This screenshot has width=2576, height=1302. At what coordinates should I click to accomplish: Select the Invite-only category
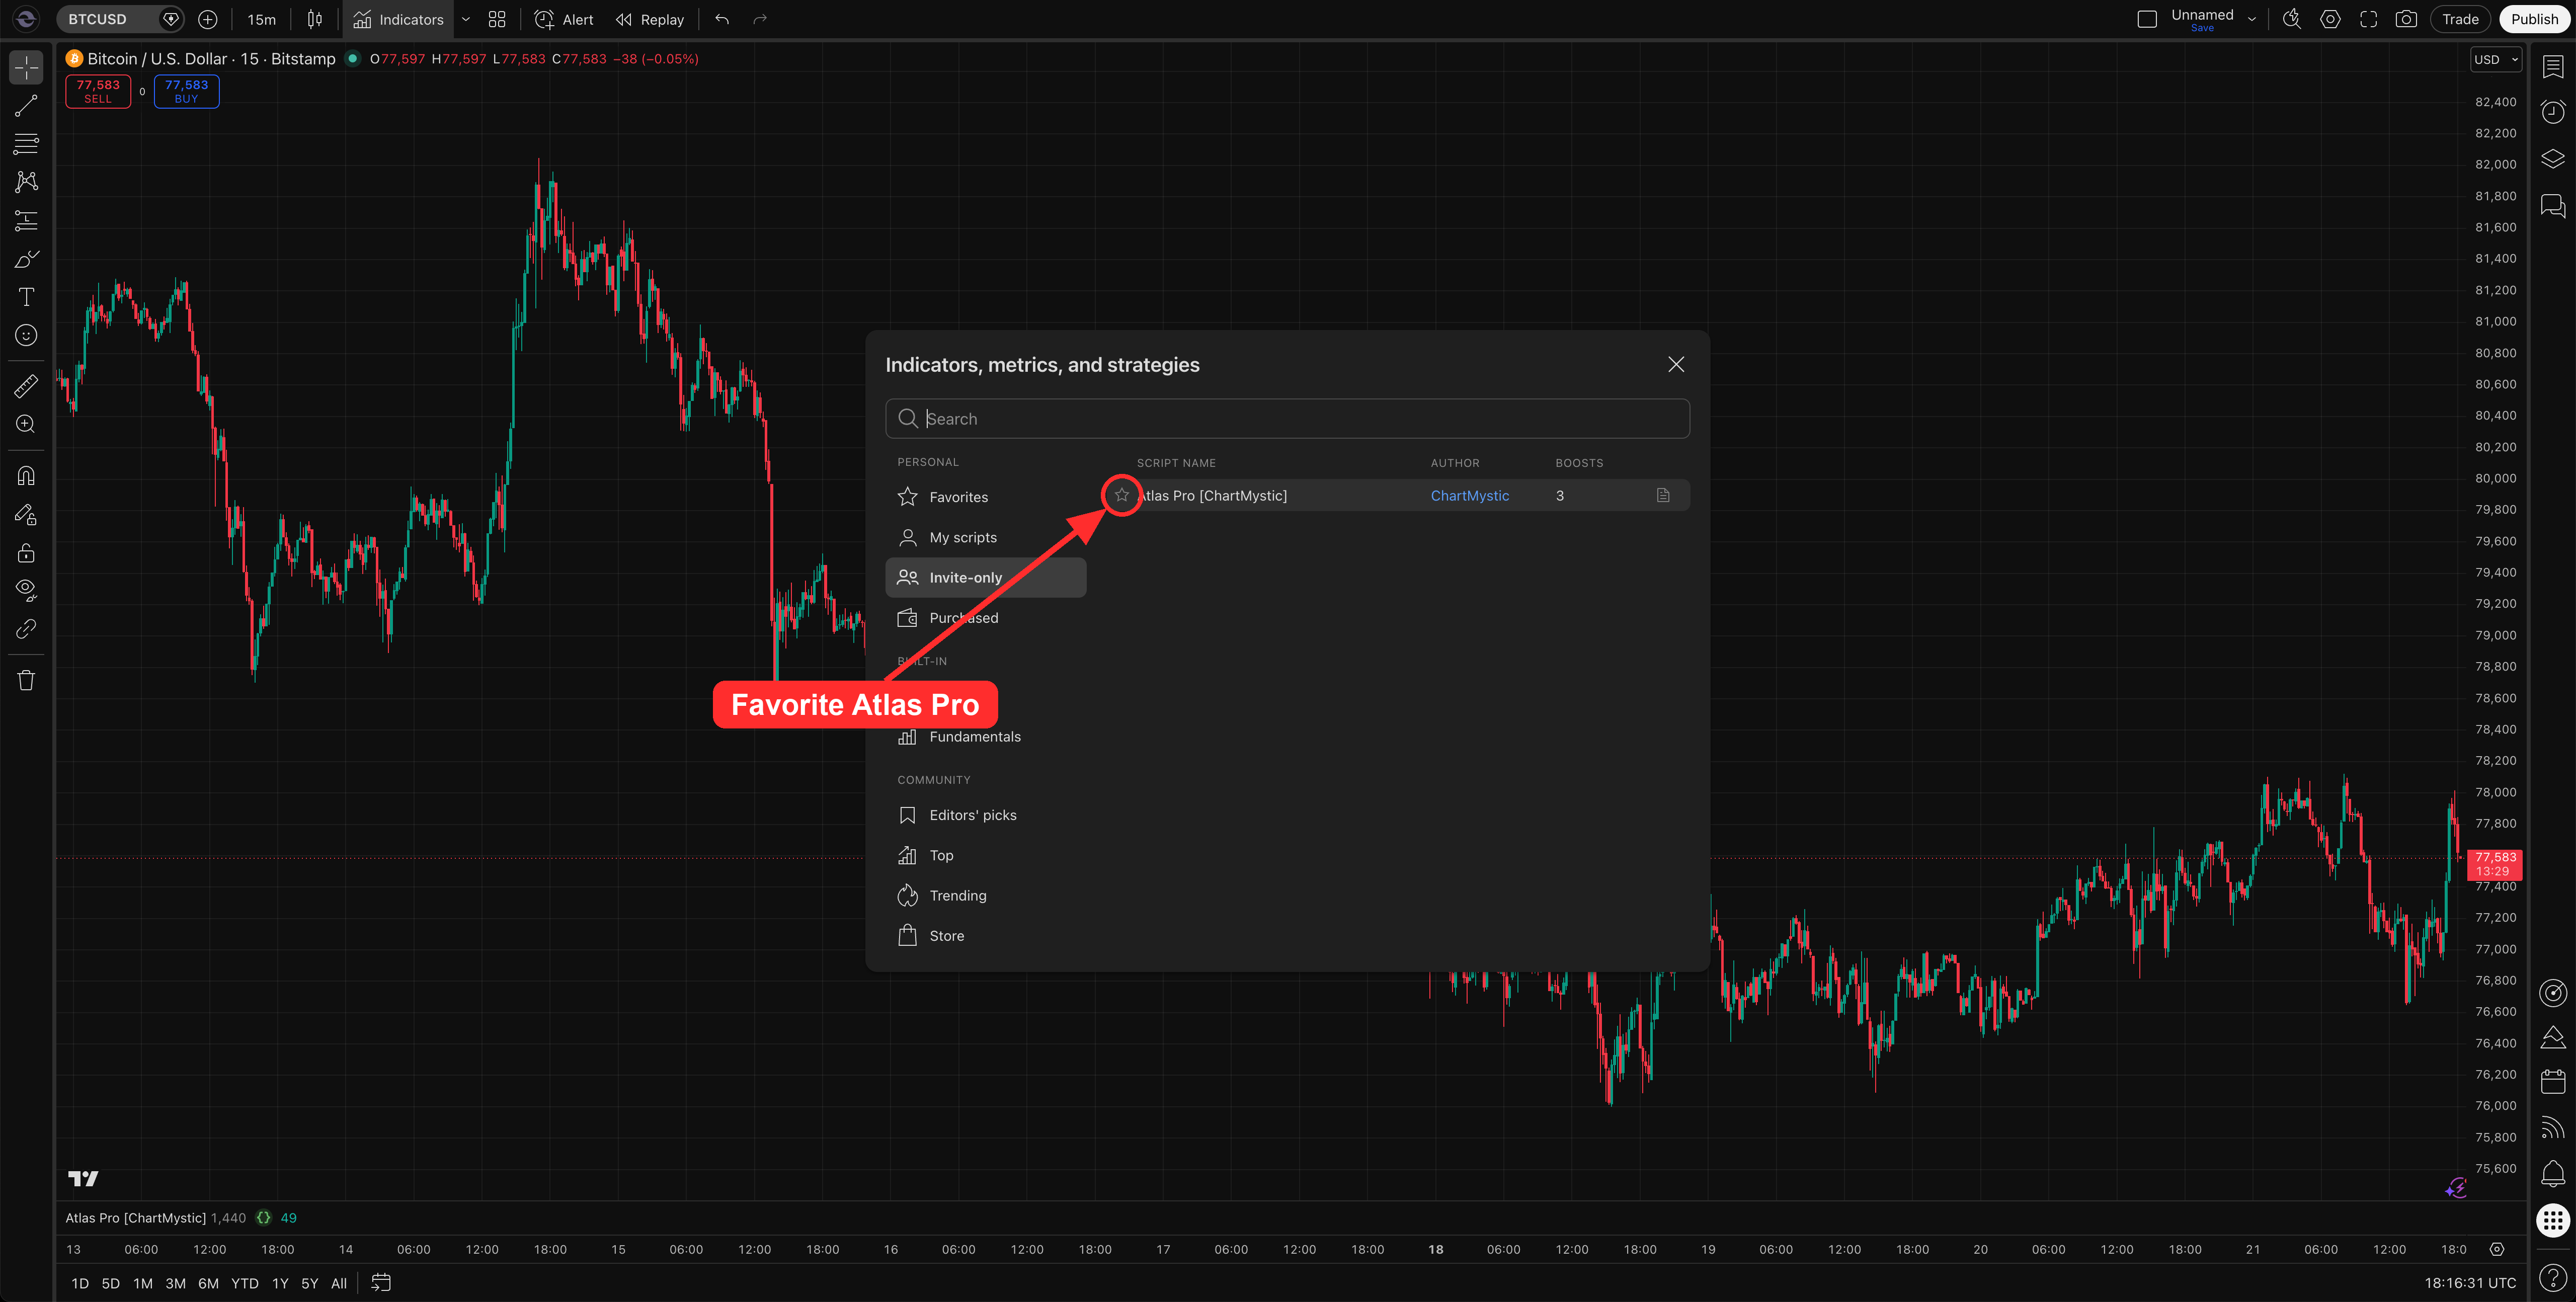tap(985, 577)
